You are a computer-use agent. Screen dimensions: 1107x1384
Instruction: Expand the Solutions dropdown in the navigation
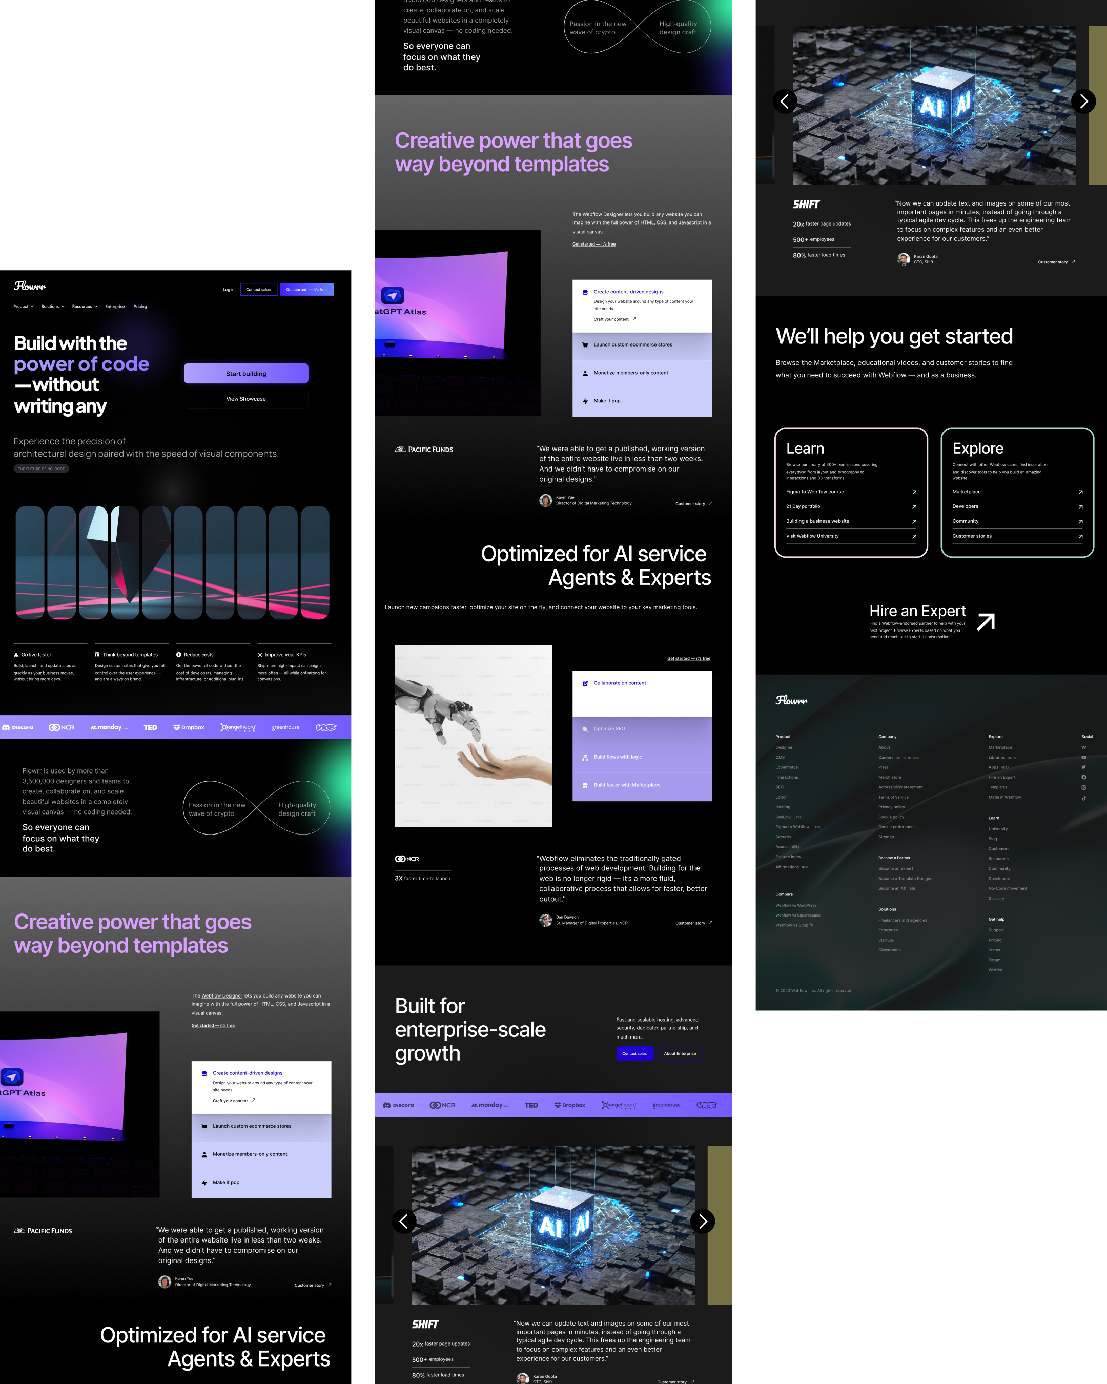pos(53,306)
